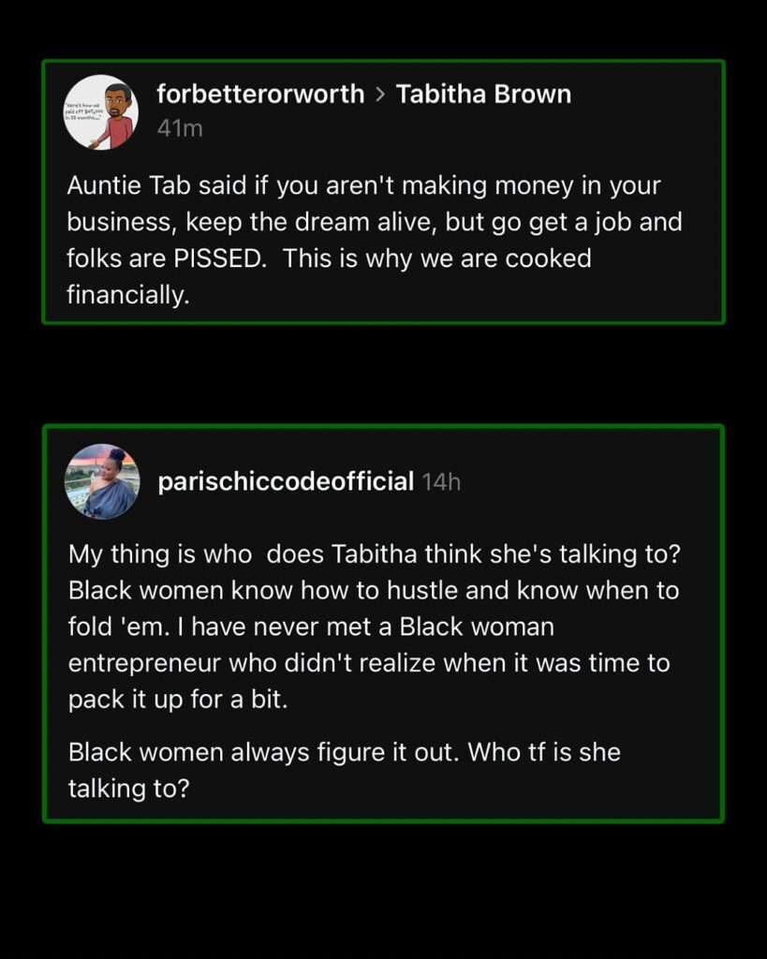
Task: Click the chevron arrow before Tabitha Brown
Action: click(x=380, y=95)
